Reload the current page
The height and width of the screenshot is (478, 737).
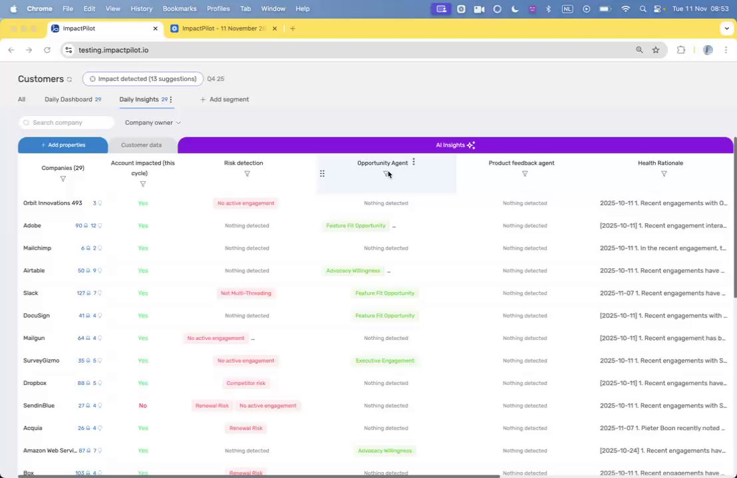pyautogui.click(x=47, y=50)
